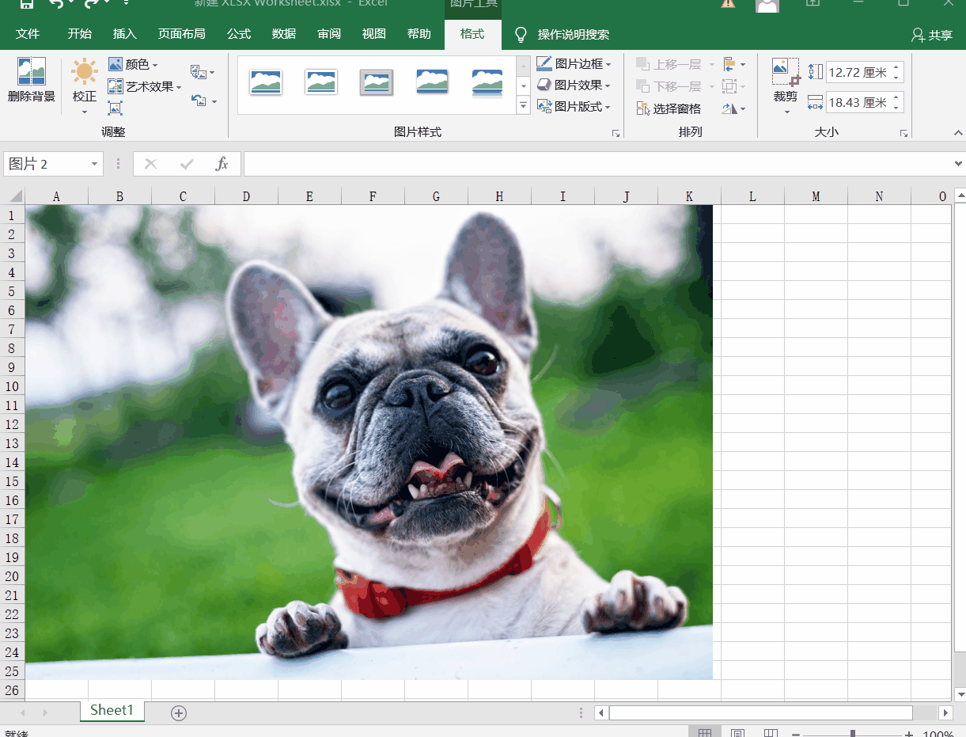
Task: Click the zoom slider handle in the status bar
Action: pyautogui.click(x=852, y=735)
